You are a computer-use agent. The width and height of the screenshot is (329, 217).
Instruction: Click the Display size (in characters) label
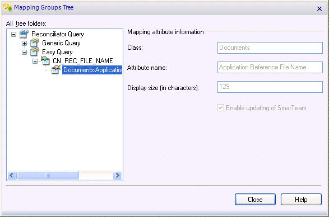pyautogui.click(x=163, y=88)
